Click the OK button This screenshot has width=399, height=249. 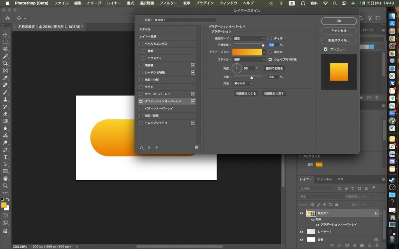339,21
